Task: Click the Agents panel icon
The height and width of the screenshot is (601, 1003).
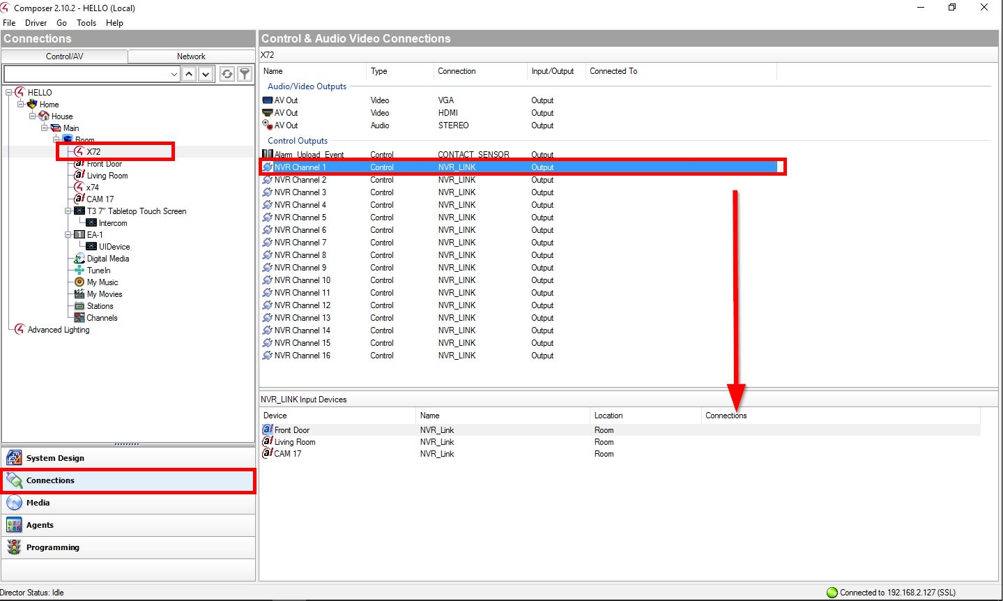Action: pos(14,525)
